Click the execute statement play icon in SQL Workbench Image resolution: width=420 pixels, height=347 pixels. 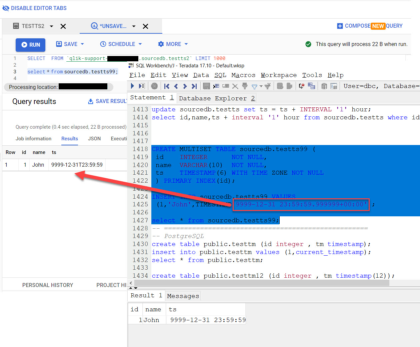pyautogui.click(x=132, y=86)
